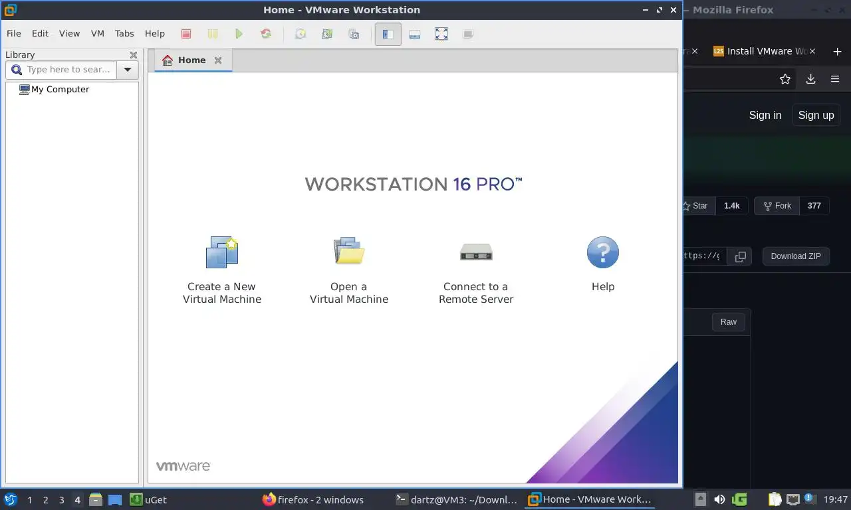
Task: Click the tray wired network icon
Action: click(793, 499)
